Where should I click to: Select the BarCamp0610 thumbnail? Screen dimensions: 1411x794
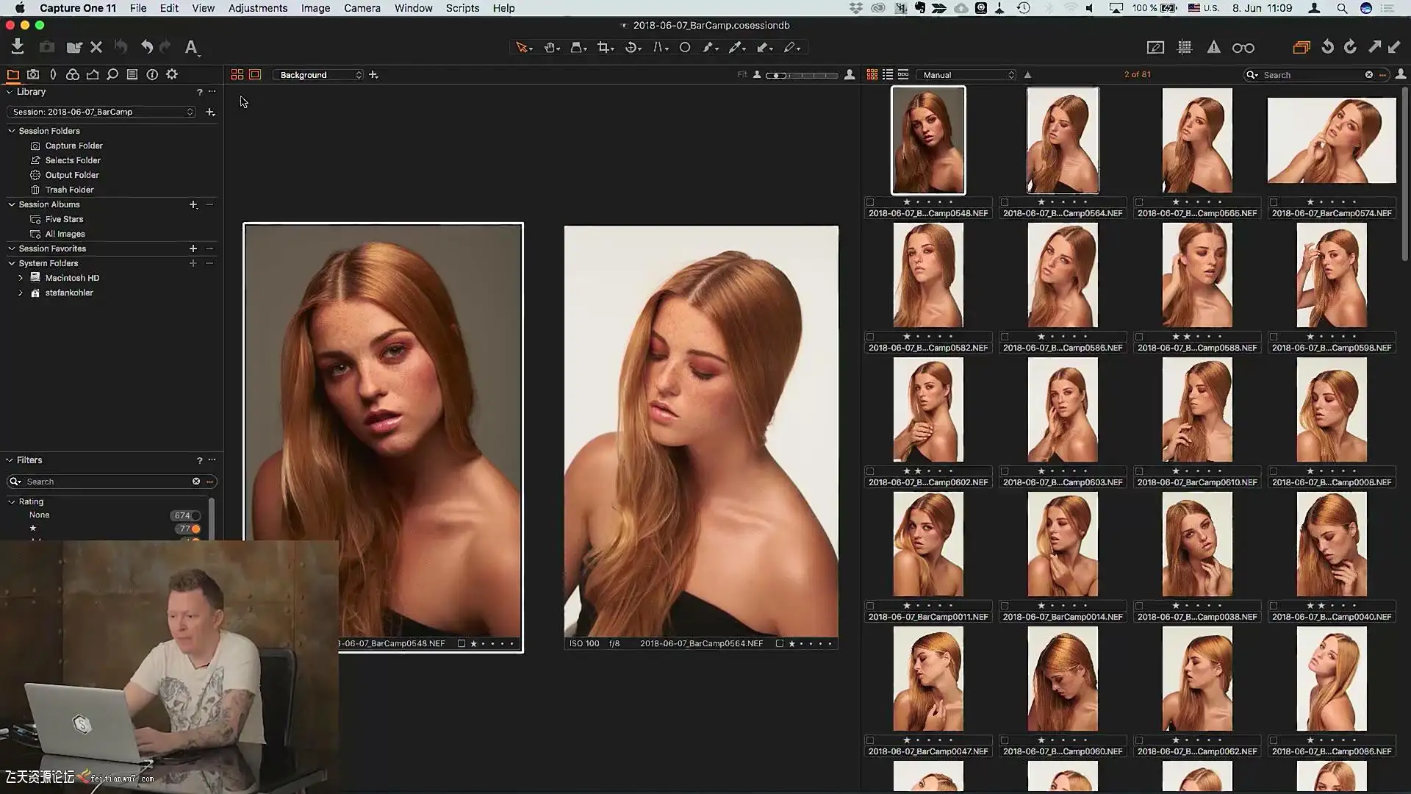1196,410
